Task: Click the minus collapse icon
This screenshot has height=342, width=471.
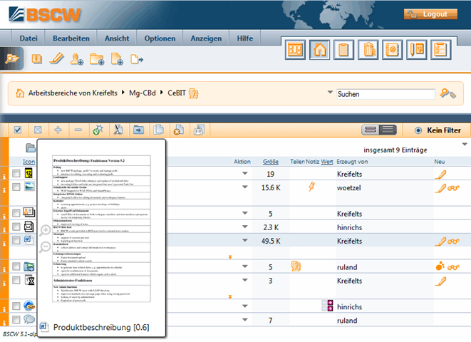Action: (78, 130)
